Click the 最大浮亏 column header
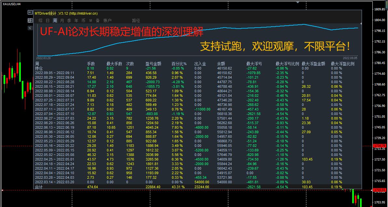388x207 pixels. [254, 64]
